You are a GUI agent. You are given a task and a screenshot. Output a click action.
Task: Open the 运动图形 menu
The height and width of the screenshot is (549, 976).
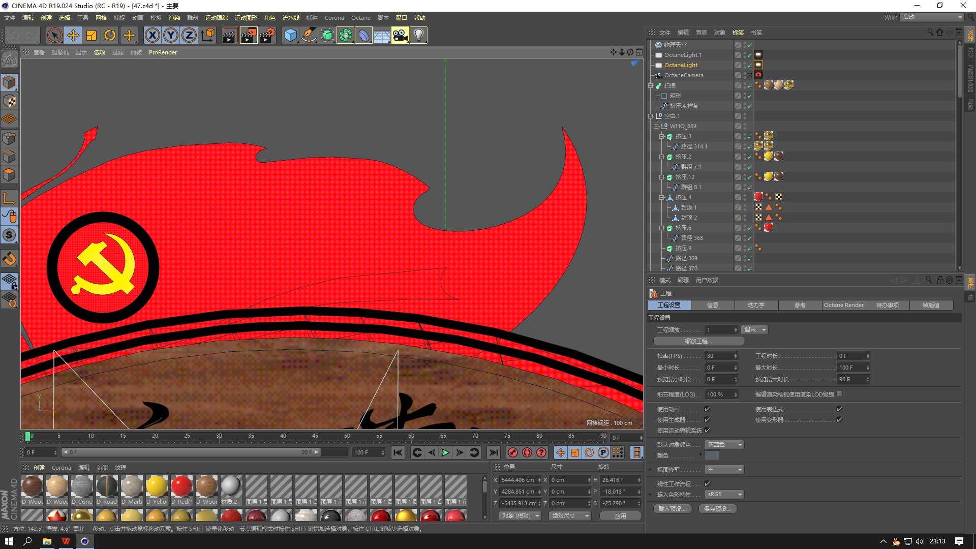click(x=246, y=18)
